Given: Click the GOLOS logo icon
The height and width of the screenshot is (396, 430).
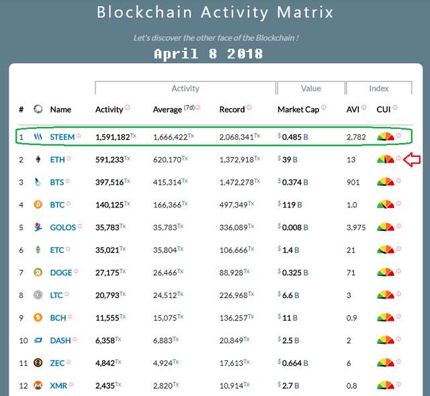Looking at the screenshot, I should [38, 227].
